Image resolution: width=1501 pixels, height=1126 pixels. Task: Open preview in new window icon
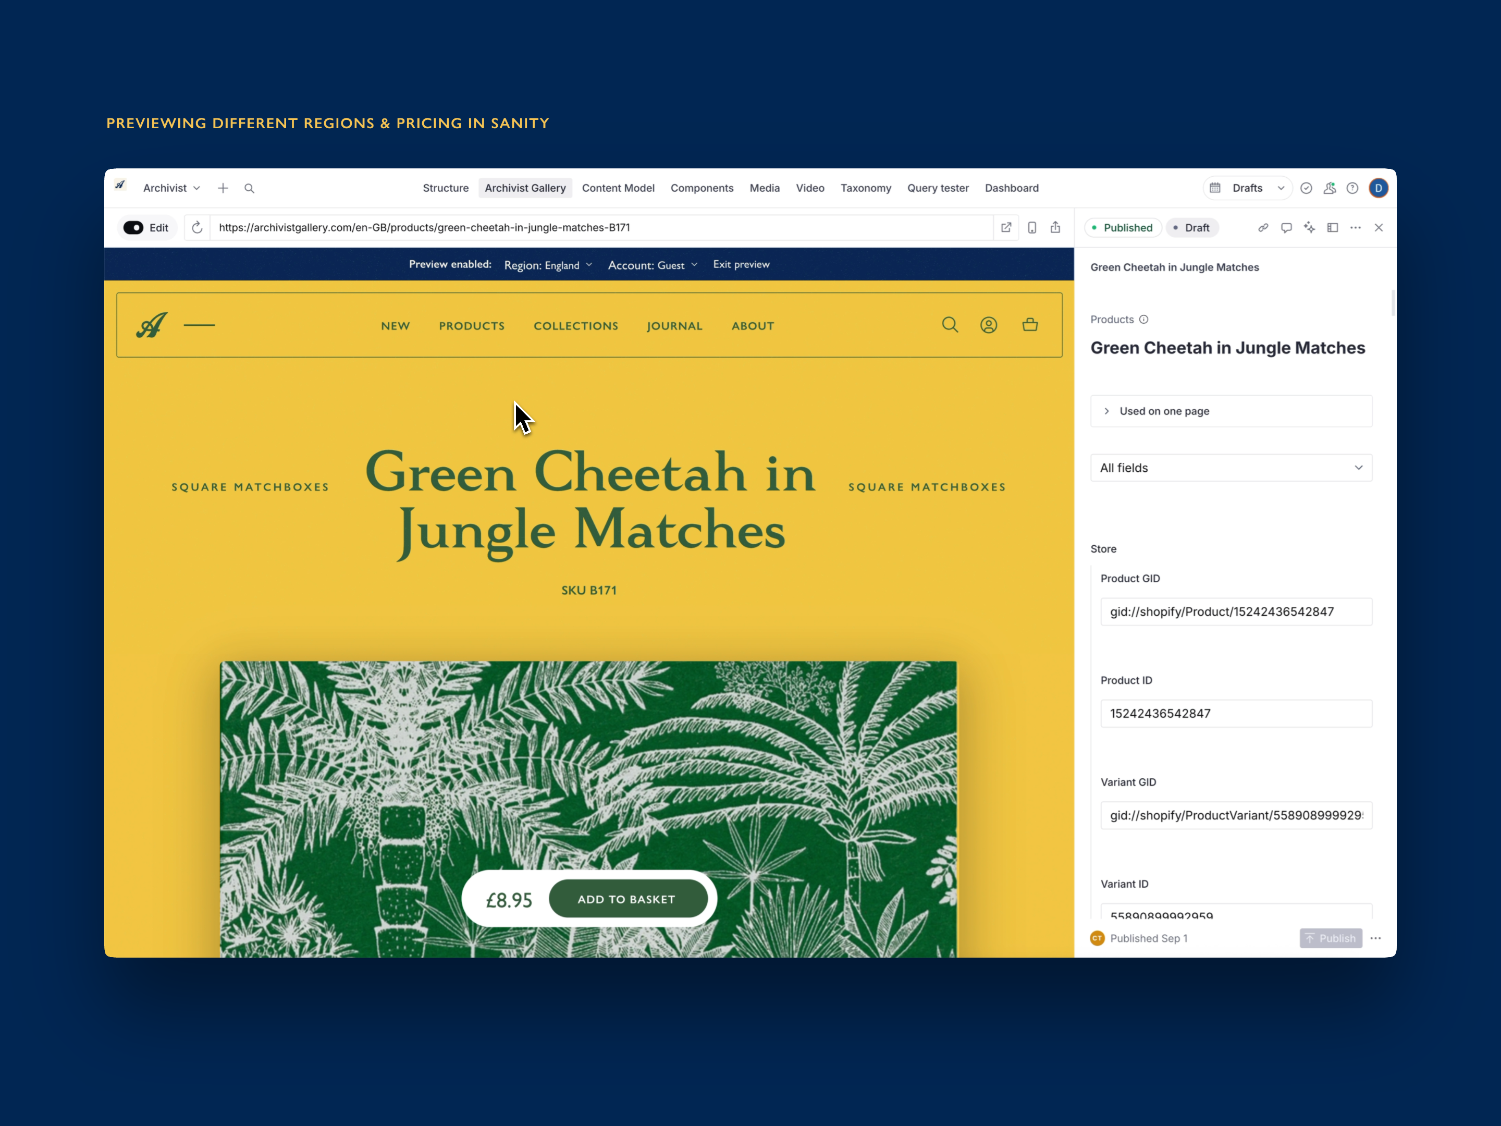pyautogui.click(x=1006, y=227)
